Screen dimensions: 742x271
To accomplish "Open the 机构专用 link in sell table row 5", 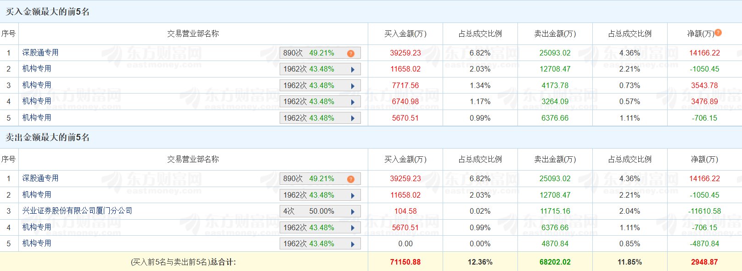I will [x=37, y=243].
